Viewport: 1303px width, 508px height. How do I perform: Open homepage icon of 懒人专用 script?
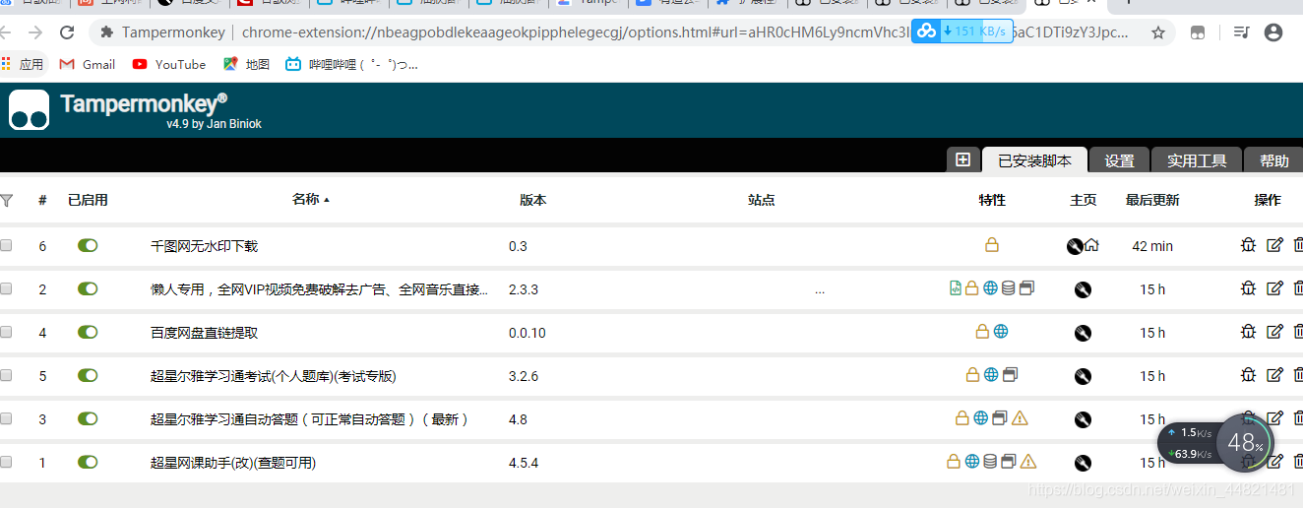click(x=1083, y=289)
